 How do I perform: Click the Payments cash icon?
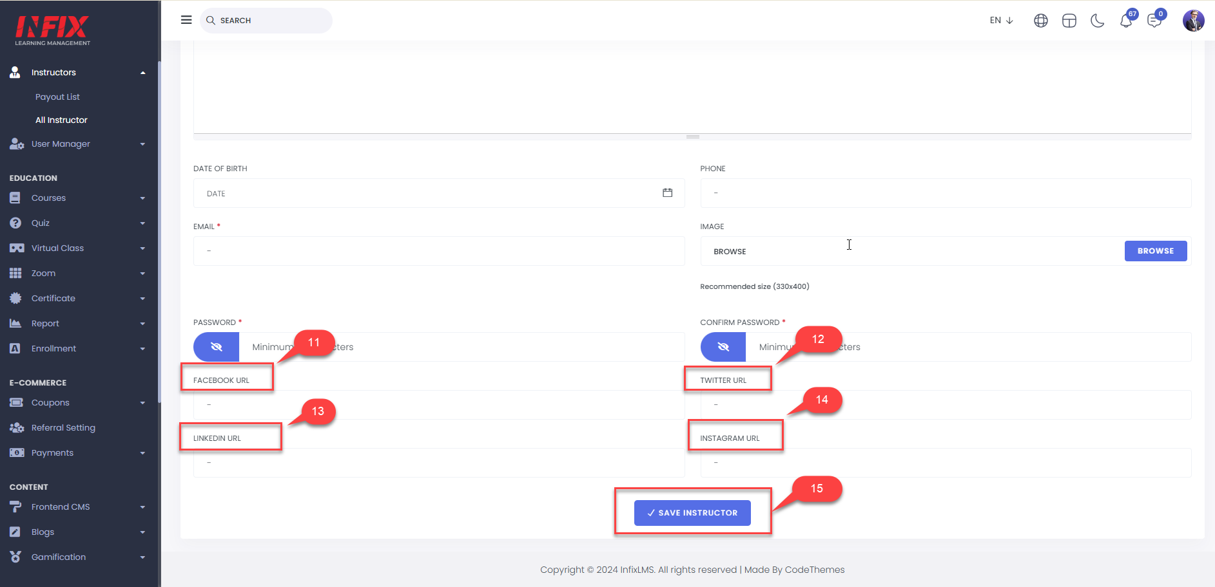point(17,453)
